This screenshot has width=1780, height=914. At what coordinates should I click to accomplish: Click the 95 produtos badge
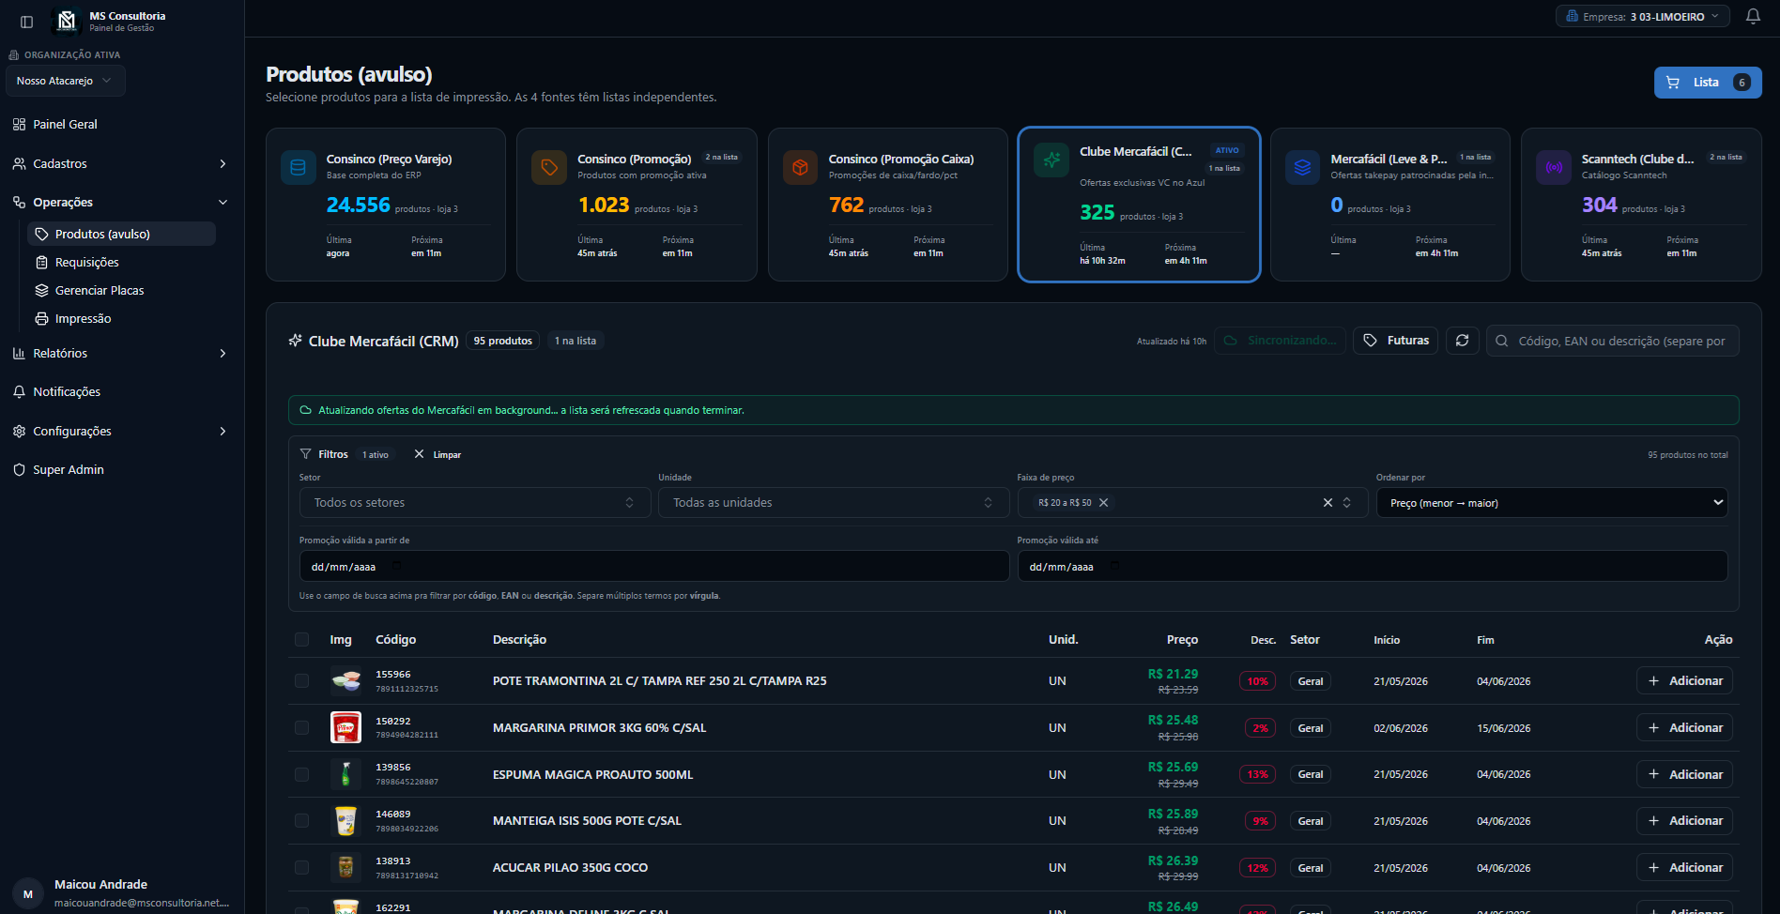pyautogui.click(x=502, y=341)
